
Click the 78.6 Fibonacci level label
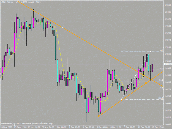pyautogui.click(x=161, y=88)
